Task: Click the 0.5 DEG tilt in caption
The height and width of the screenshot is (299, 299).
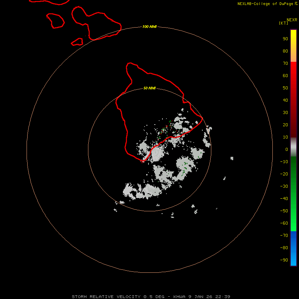Action: pyautogui.click(x=154, y=297)
